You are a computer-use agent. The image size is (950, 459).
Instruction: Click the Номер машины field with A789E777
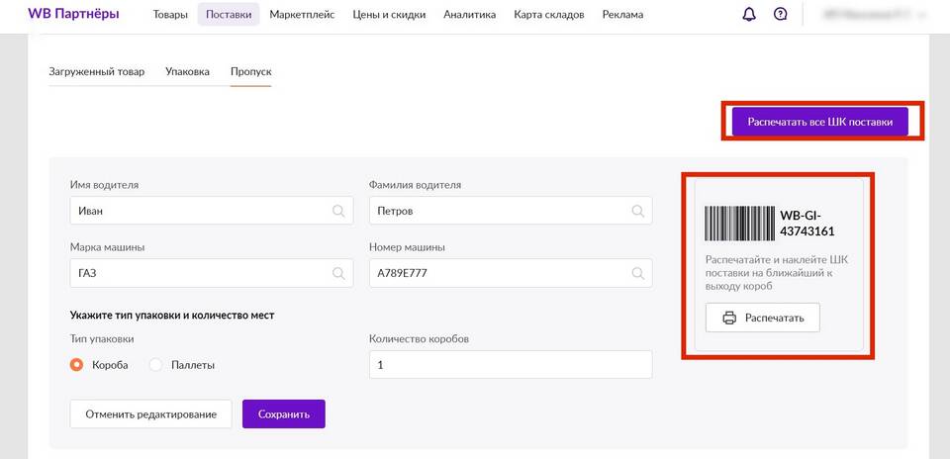pyautogui.click(x=511, y=274)
